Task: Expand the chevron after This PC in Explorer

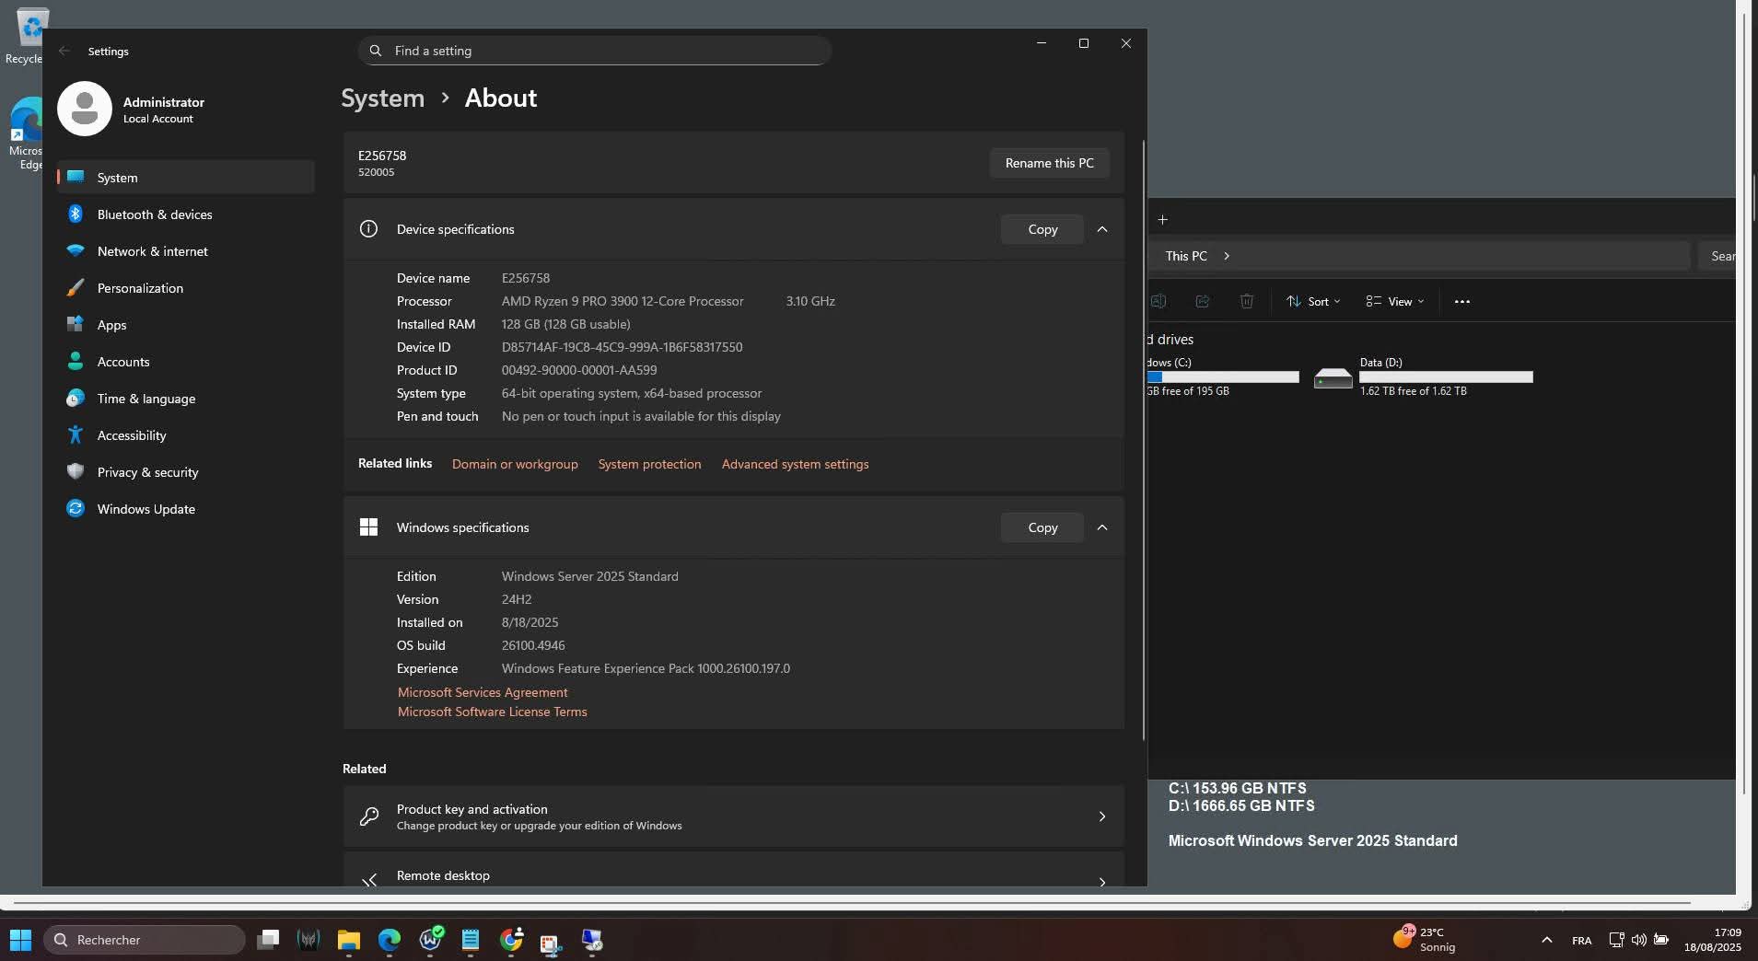Action: (1227, 256)
